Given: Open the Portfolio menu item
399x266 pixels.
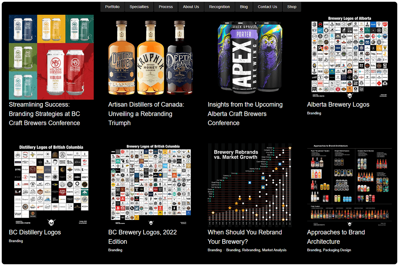Looking at the screenshot, I should tap(112, 7).
